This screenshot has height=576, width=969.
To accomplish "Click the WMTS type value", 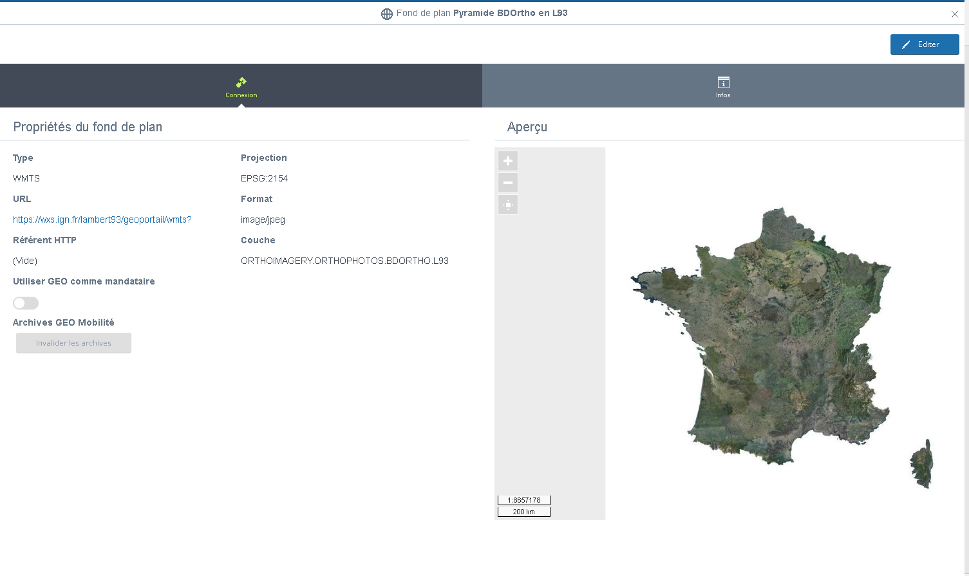I will pyautogui.click(x=26, y=178).
